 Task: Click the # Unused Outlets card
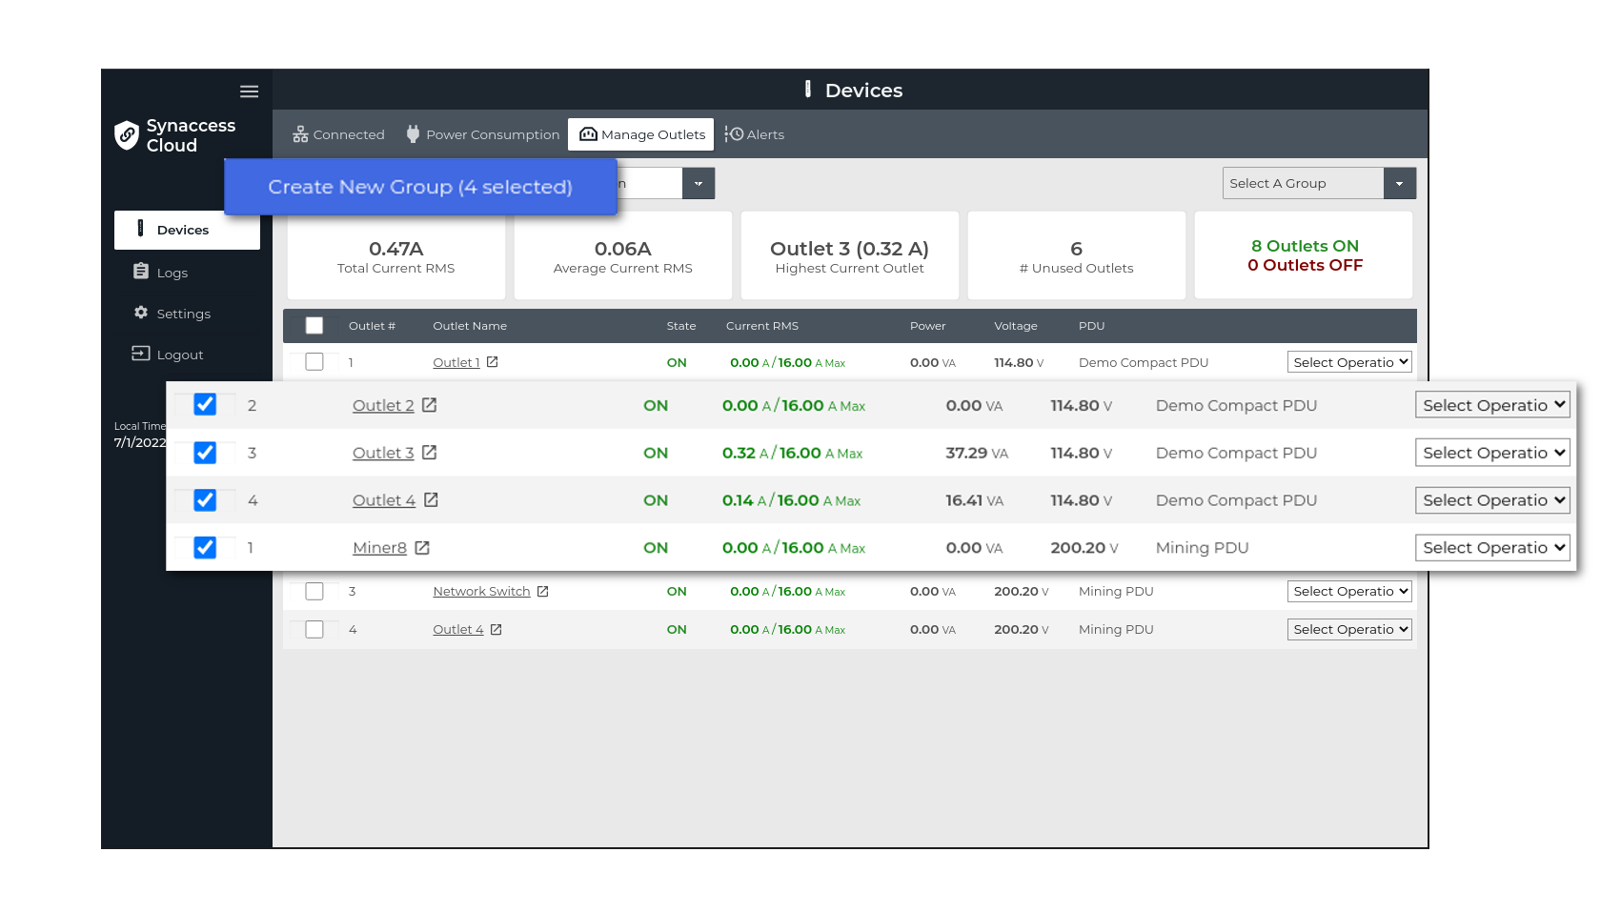[x=1077, y=255]
